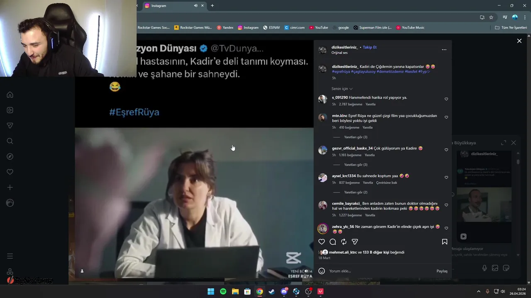Click the microphone icon in chat popup
531x298 pixels.
coord(484,268)
